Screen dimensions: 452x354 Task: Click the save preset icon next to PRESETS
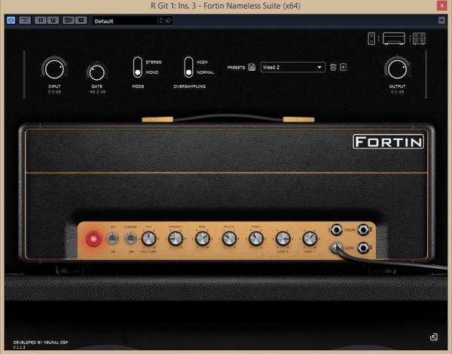[252, 67]
